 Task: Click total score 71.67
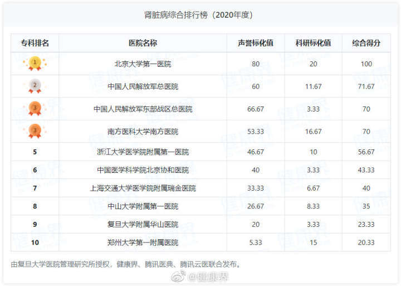(366, 86)
